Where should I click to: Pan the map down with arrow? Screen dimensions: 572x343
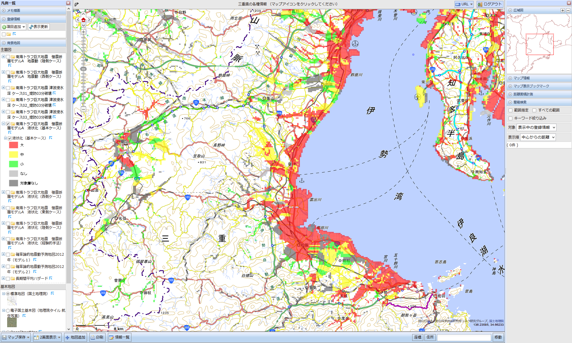point(83,25)
